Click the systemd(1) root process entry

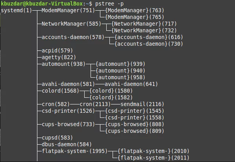pyautogui.click(x=17, y=11)
